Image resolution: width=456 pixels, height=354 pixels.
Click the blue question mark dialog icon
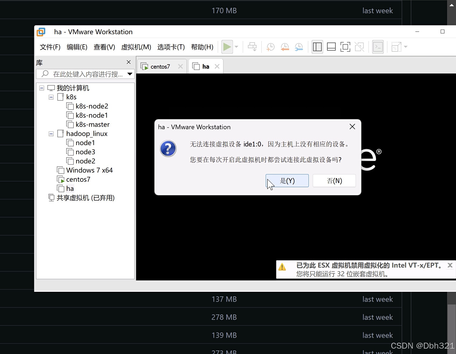168,148
